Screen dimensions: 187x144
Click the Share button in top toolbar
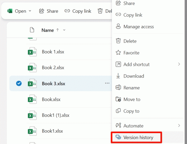(49, 11)
